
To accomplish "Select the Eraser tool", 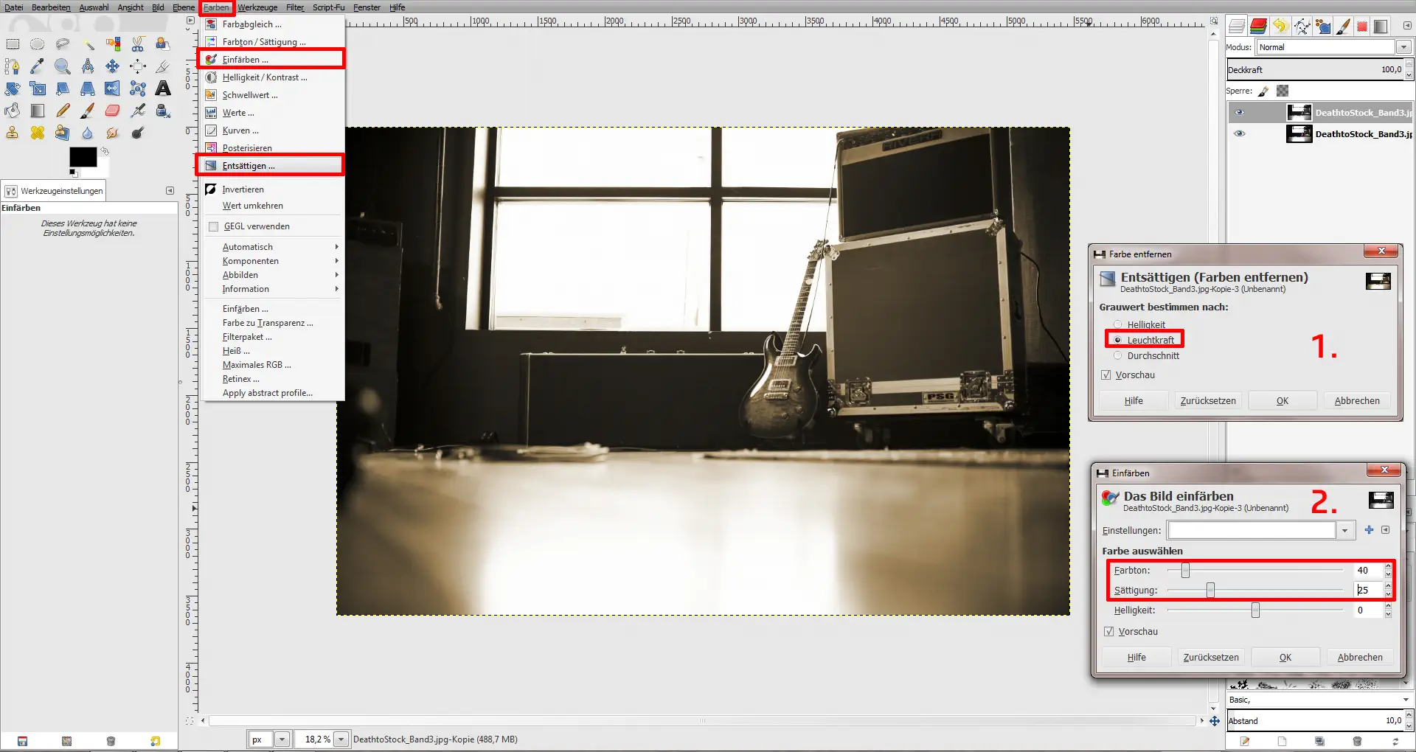I will (x=112, y=111).
